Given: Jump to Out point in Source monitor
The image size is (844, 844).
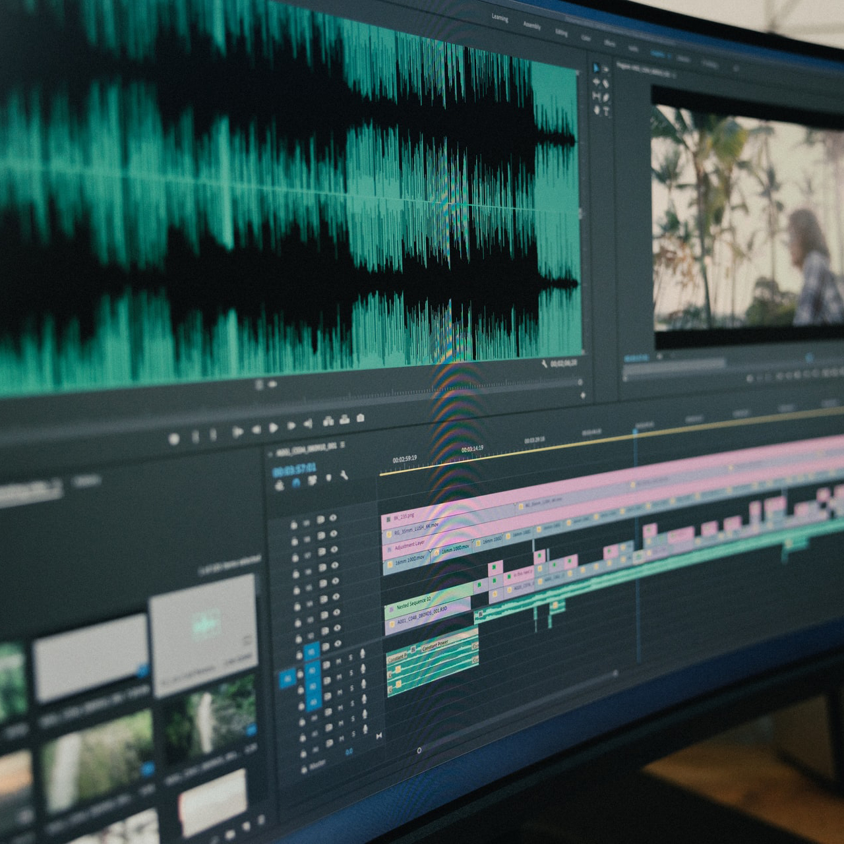Looking at the screenshot, I should (308, 425).
